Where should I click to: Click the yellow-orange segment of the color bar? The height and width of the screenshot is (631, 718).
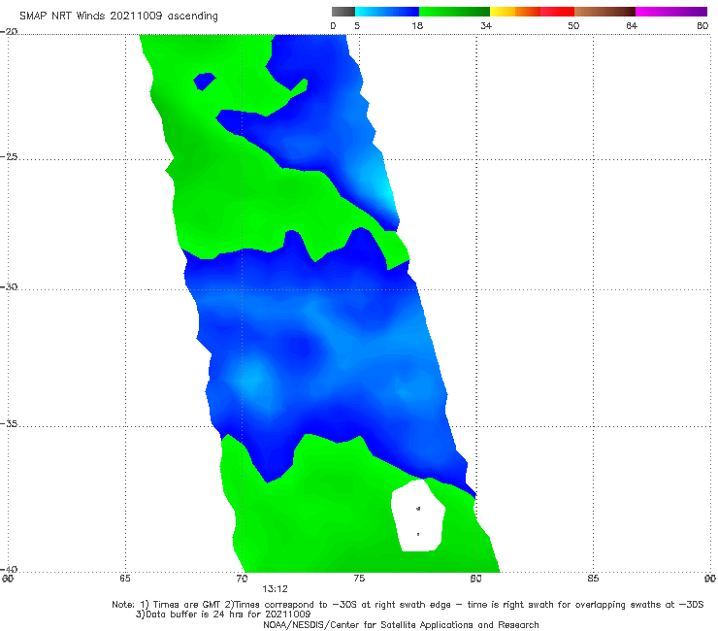[515, 12]
